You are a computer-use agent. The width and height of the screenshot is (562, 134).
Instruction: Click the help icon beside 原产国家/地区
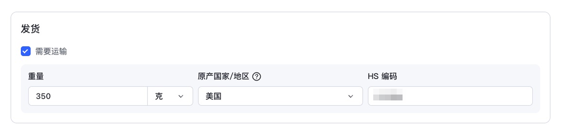257,77
